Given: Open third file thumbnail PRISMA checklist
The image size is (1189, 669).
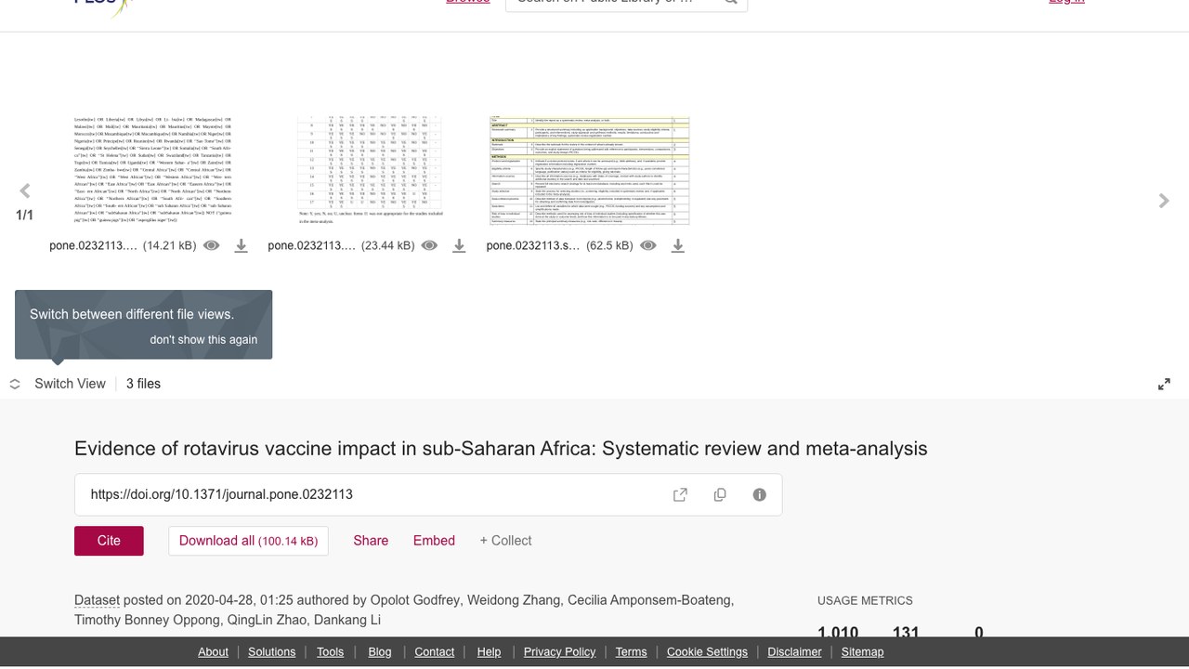Looking at the screenshot, I should [590, 170].
